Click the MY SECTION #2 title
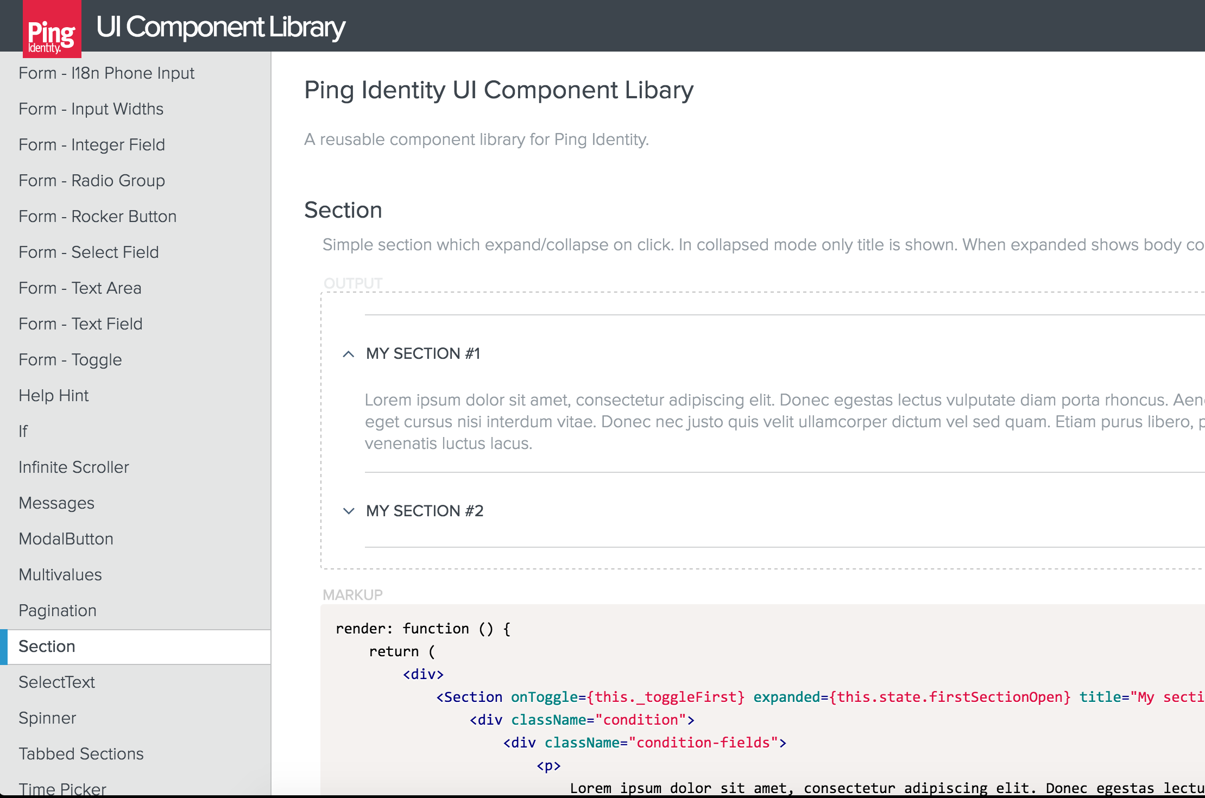 point(425,511)
